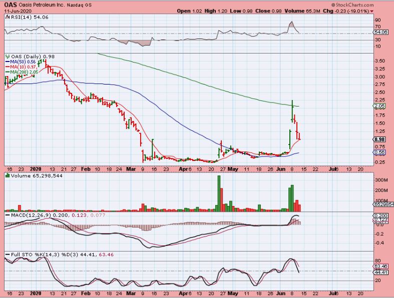Click the 11-Jun-2020 date label
The image size is (394, 298).
point(18,11)
